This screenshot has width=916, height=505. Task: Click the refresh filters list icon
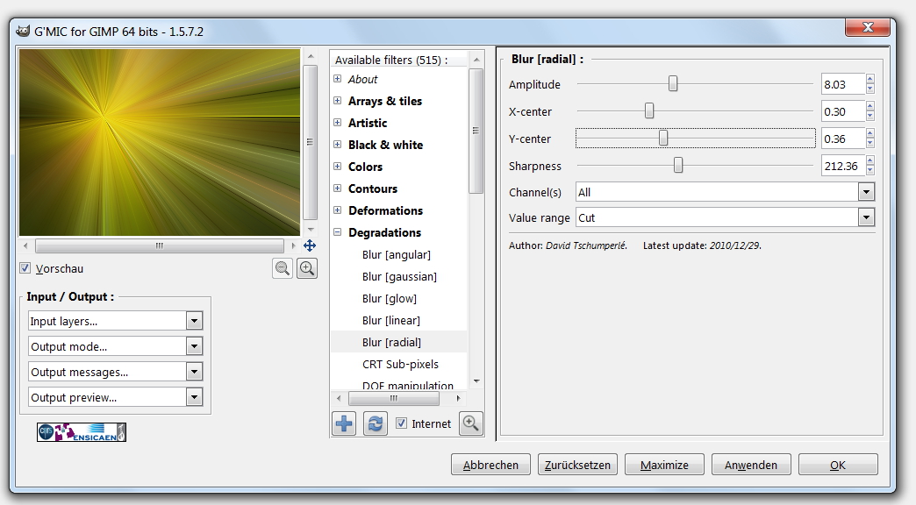point(375,423)
